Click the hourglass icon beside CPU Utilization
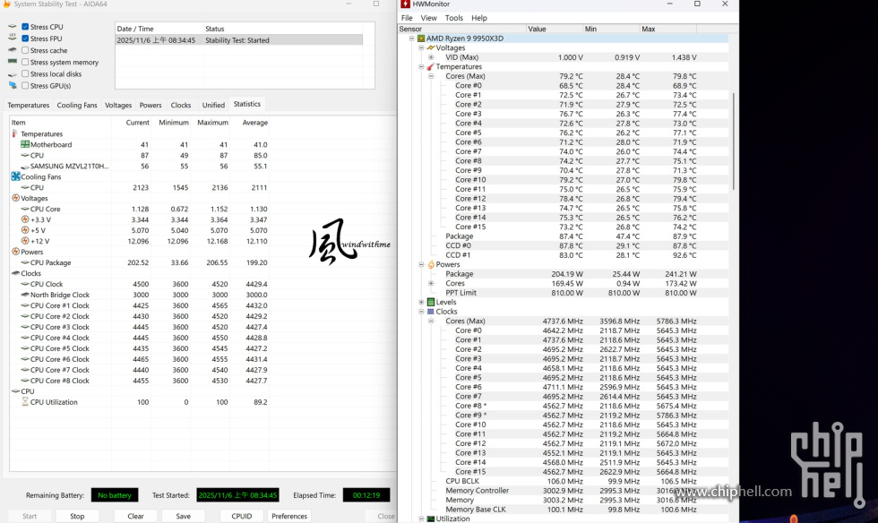Screen dimensions: 878x523 (x=24, y=403)
